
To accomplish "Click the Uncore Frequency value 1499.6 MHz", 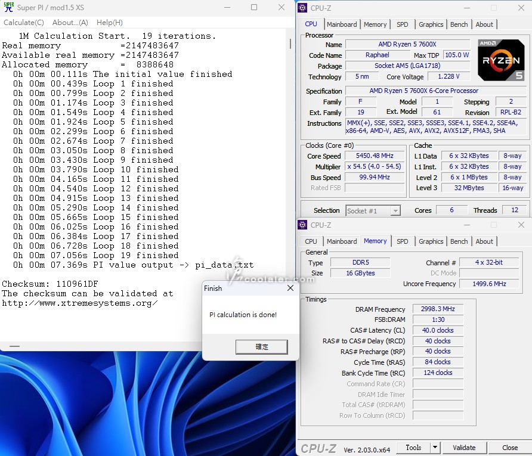I will click(489, 284).
